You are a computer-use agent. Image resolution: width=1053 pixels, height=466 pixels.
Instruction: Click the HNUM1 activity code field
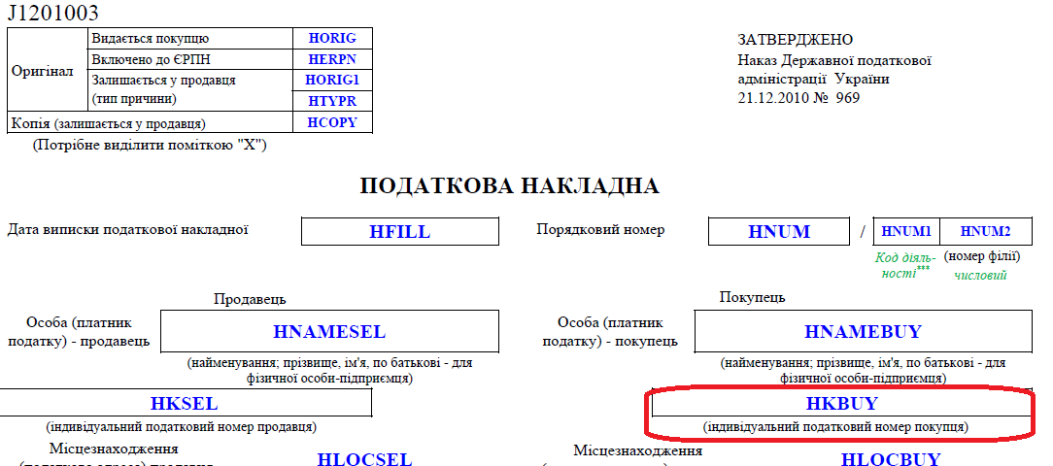906,232
